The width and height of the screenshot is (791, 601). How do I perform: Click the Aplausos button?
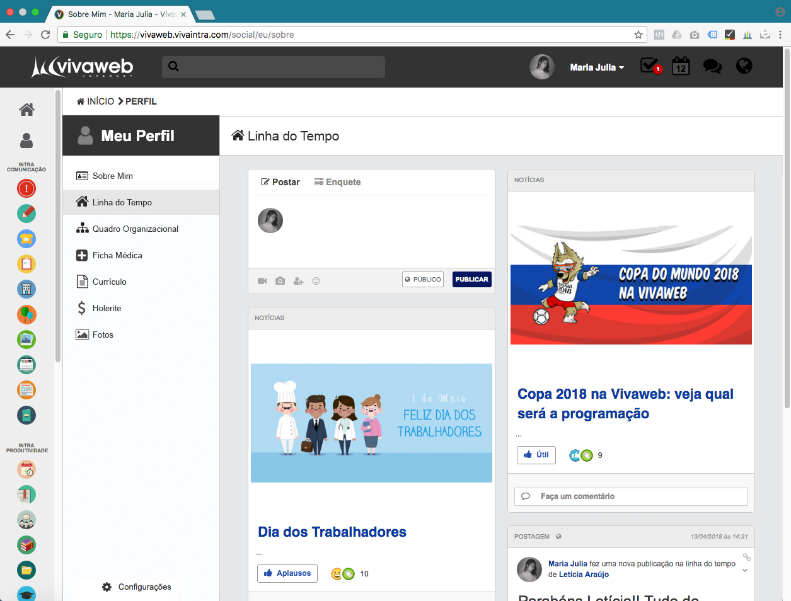(287, 573)
